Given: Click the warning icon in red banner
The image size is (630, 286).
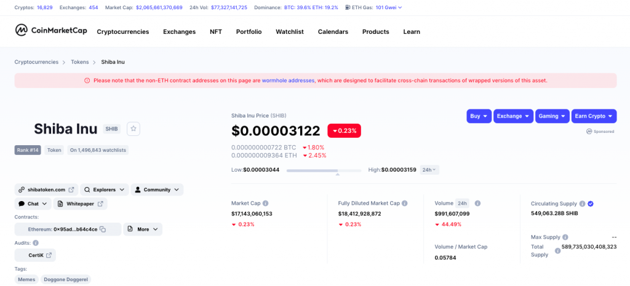Looking at the screenshot, I should (x=87, y=81).
